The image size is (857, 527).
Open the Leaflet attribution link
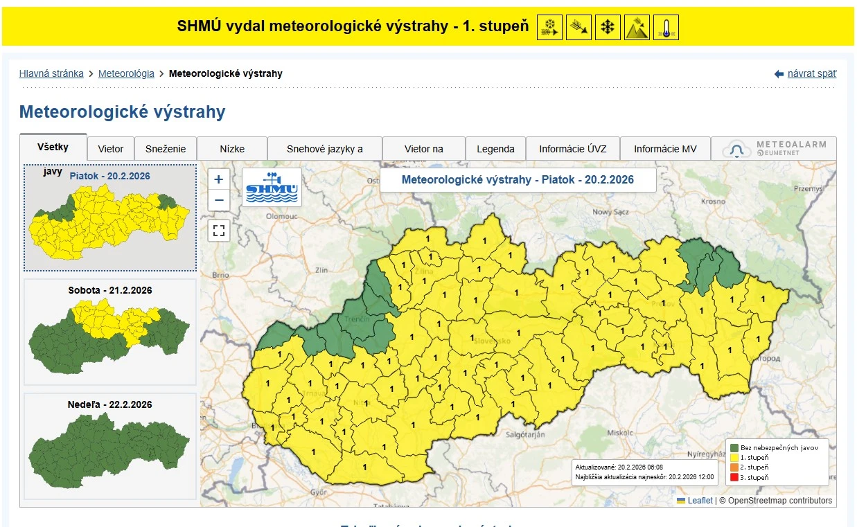coord(700,501)
